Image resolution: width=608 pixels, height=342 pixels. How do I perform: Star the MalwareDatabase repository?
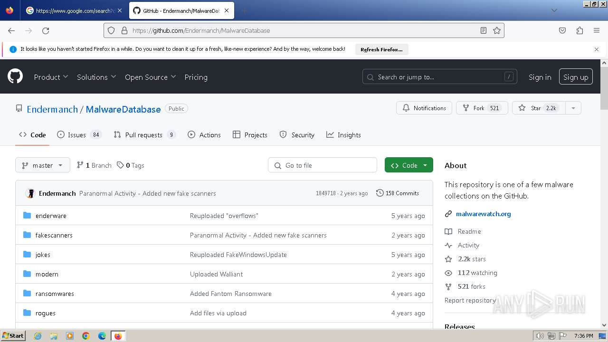[x=539, y=108]
